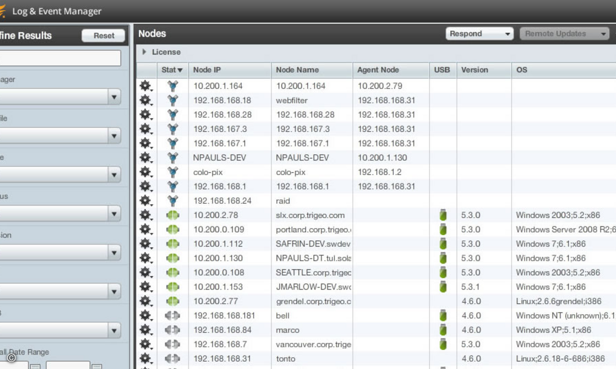Click the status icon for the 192.168.167.1 row

tap(172, 143)
